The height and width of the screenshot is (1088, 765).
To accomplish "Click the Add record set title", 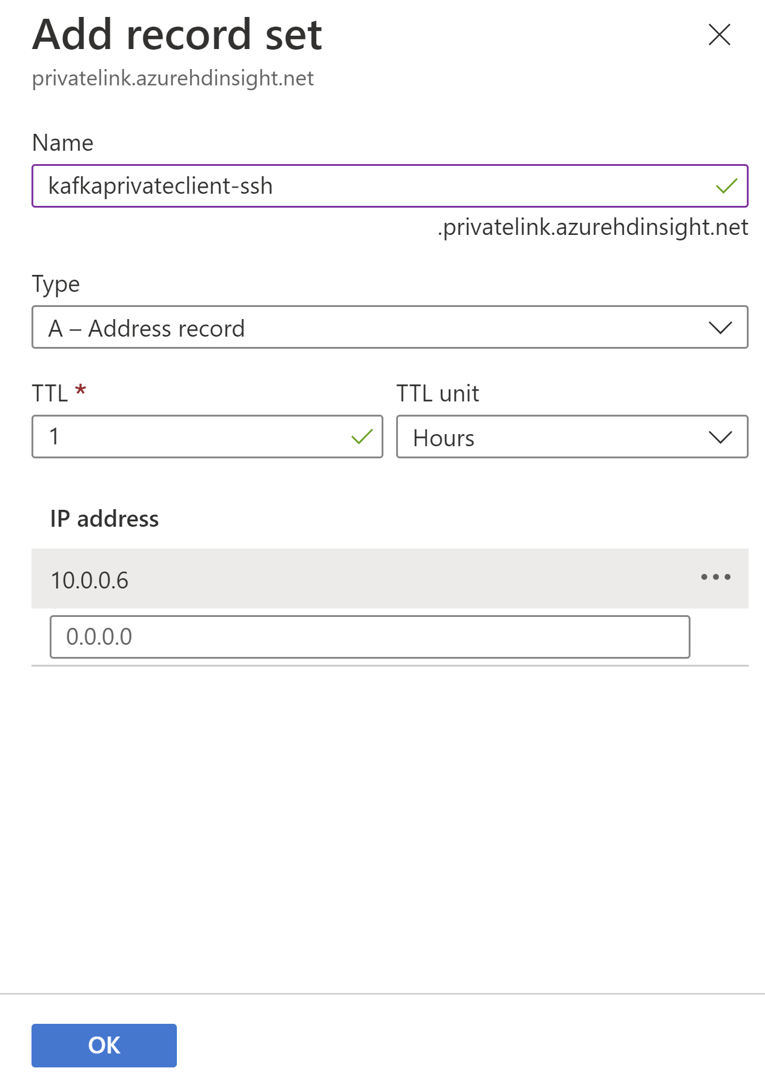I will click(177, 35).
